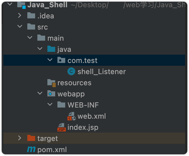Collapse the src folder

20,27
